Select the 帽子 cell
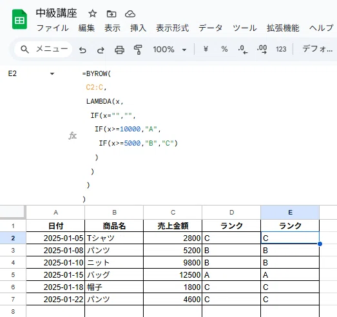Viewport: 337px width, 317px height. point(114,287)
